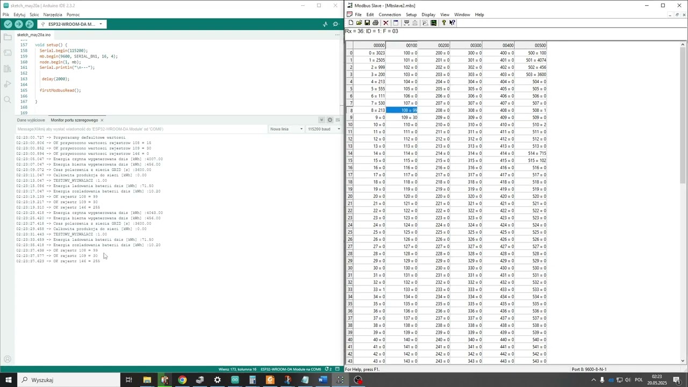The height and width of the screenshot is (387, 688).
Task: Click the Upload arrow button in Arduino IDE
Action: 18,24
